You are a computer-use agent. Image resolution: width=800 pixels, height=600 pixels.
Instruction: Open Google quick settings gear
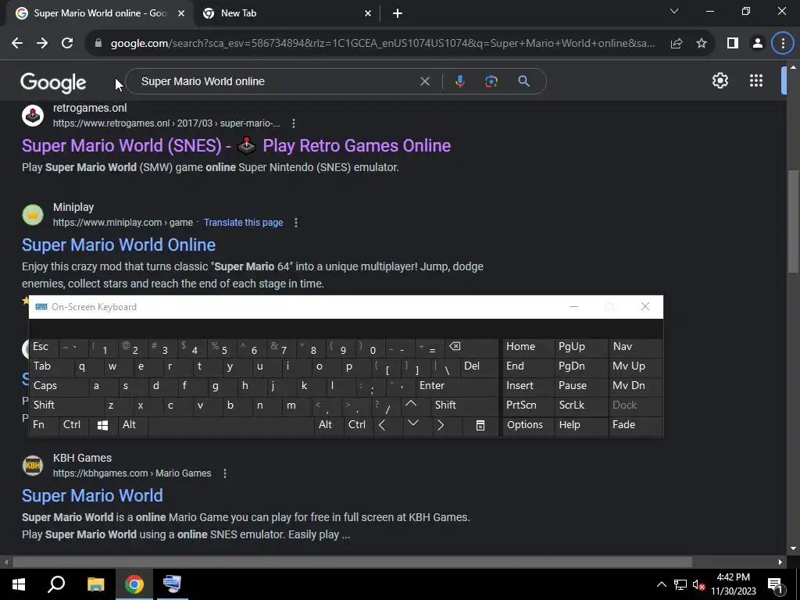(720, 80)
